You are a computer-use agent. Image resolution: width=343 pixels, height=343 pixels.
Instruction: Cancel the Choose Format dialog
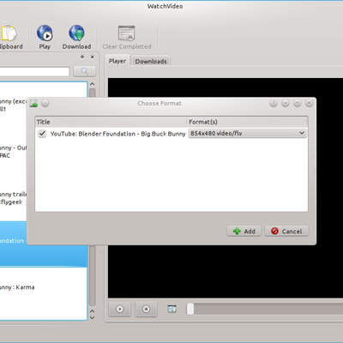pyautogui.click(x=286, y=231)
